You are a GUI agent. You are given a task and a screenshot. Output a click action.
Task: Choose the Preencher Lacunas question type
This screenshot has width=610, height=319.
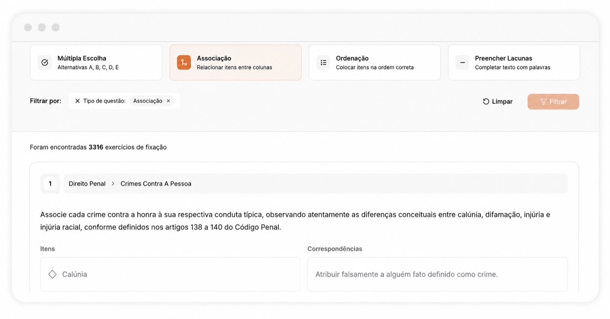(514, 63)
